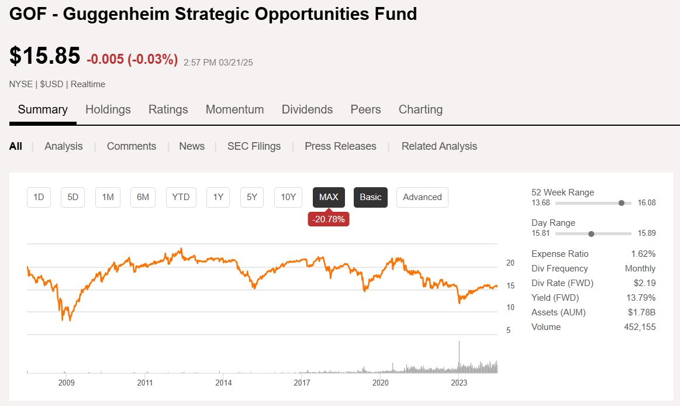Switch to the Holdings tab
Image resolution: width=680 pixels, height=406 pixels.
click(x=108, y=109)
